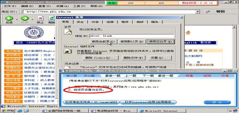Click 待查 in exam window

tap(189, 76)
